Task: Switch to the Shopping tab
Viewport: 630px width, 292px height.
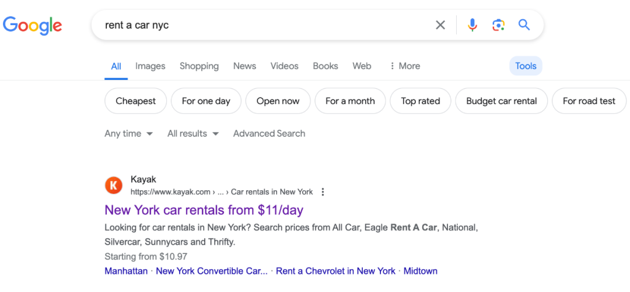Action: (x=199, y=66)
